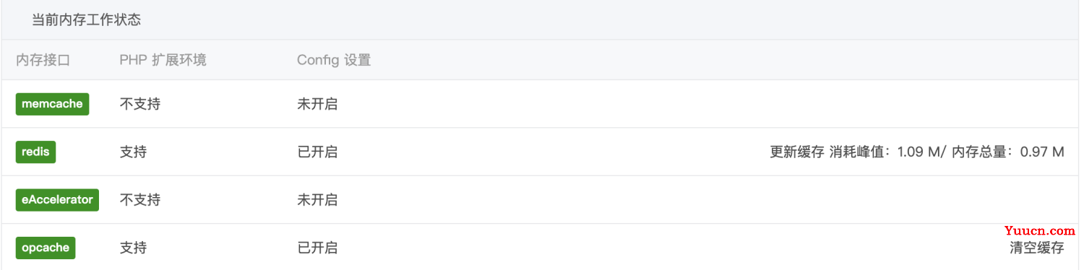
Task: Click the 清空缓存 link in opcache row
Action: [x=1037, y=248]
